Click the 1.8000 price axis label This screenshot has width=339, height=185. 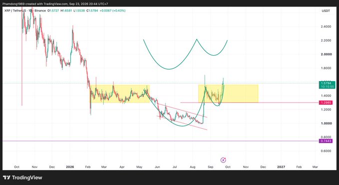coord(326,68)
